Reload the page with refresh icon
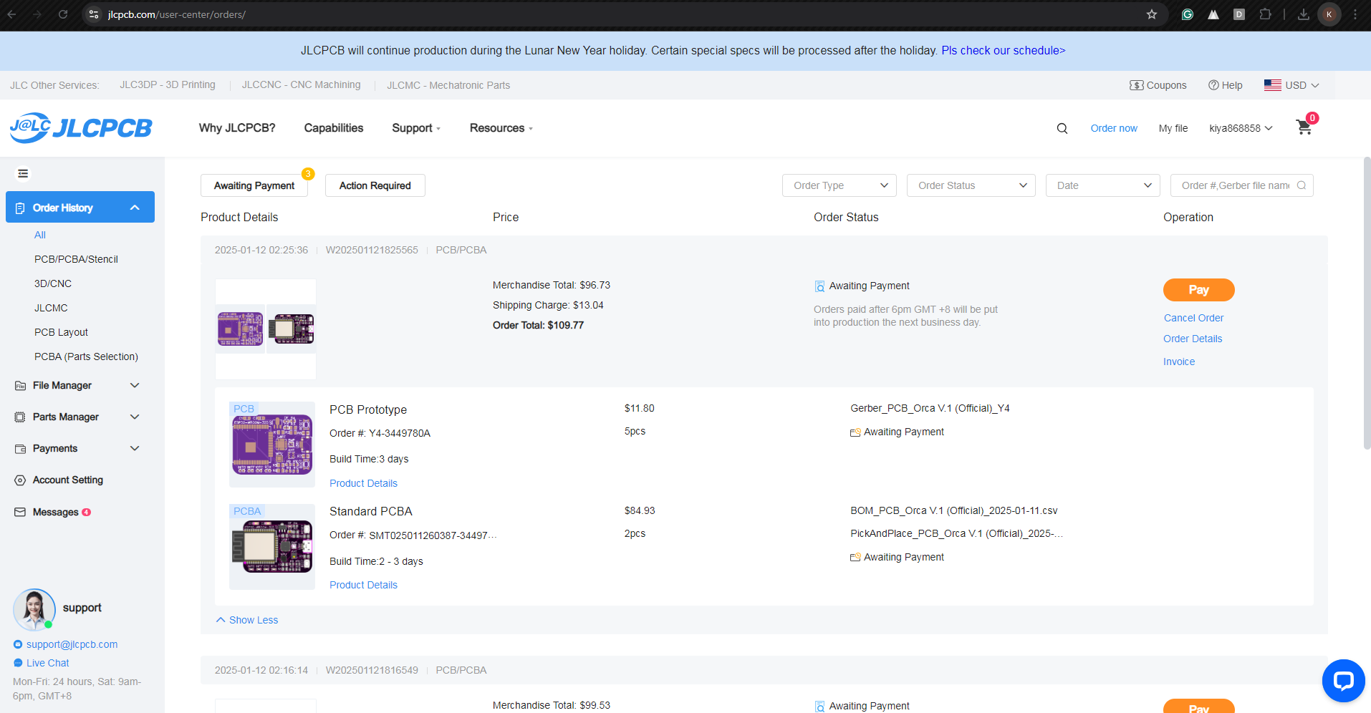1371x713 pixels. tap(63, 14)
